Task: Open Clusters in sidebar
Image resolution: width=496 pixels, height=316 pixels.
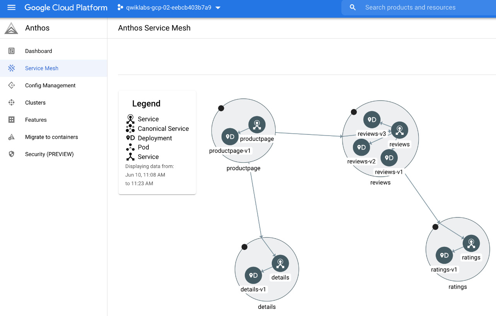Action: [x=54, y=102]
